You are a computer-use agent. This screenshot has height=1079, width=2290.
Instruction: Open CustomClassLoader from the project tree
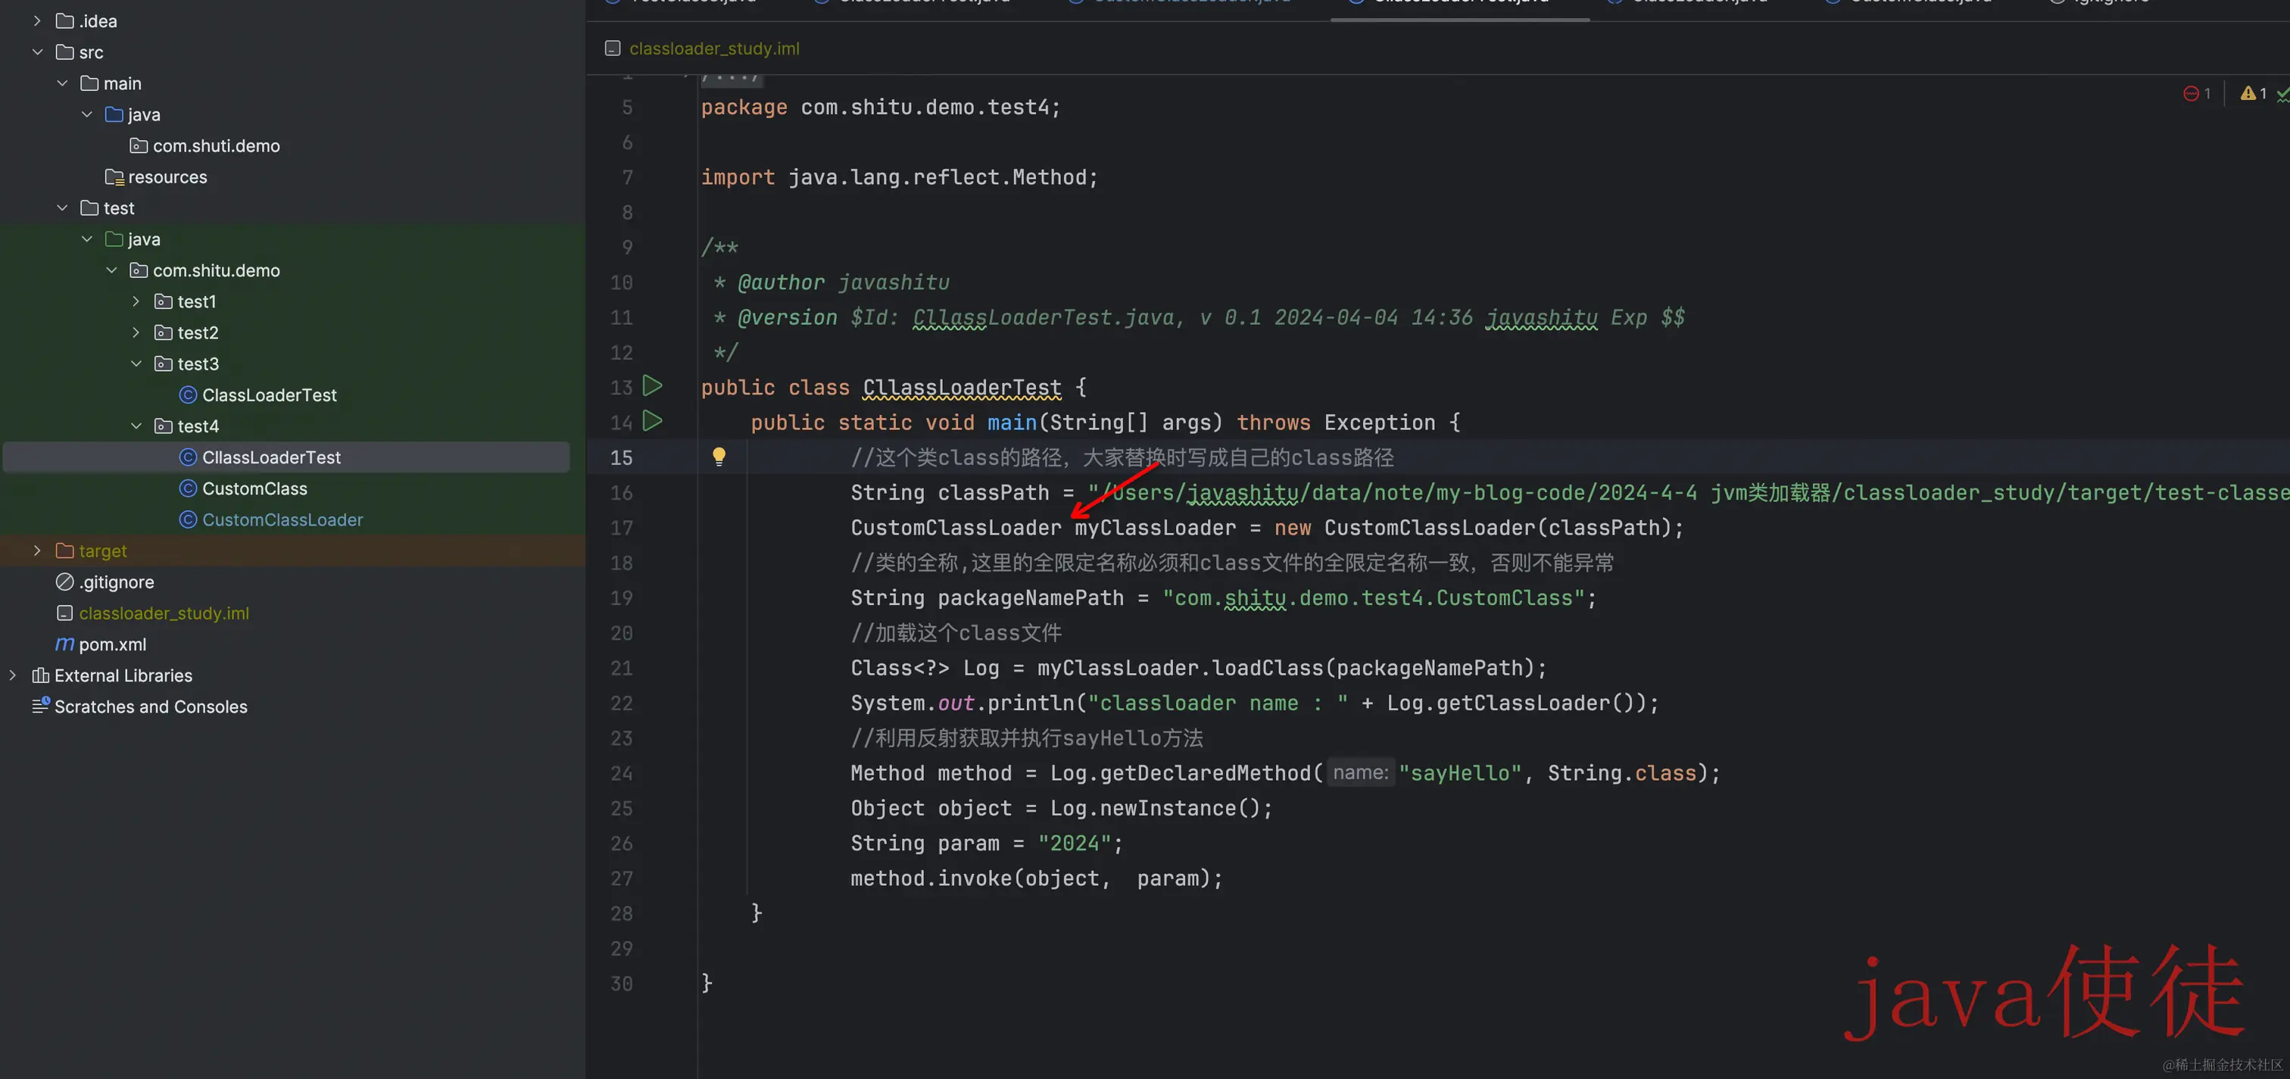tap(282, 519)
